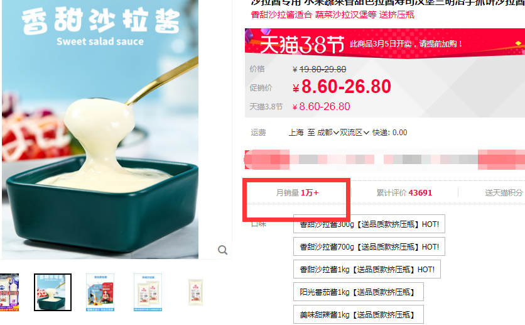Click the main salad sauce product image
525x325 pixels.
click(x=100, y=129)
